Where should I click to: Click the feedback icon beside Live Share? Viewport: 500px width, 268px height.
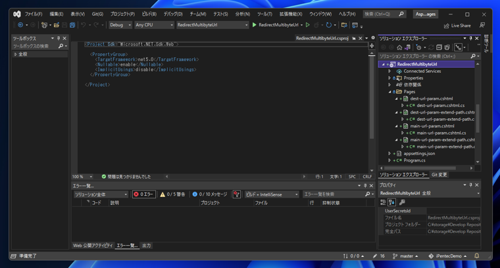click(482, 25)
